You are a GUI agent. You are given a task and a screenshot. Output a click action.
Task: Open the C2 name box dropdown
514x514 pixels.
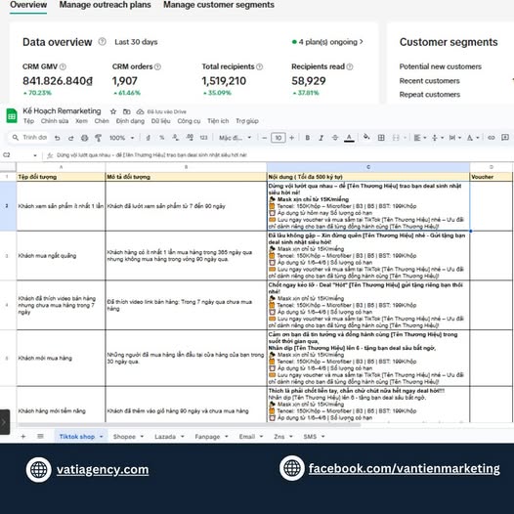pyautogui.click(x=35, y=155)
